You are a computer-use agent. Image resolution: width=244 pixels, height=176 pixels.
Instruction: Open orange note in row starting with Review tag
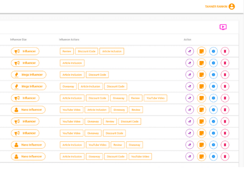coord(202,51)
